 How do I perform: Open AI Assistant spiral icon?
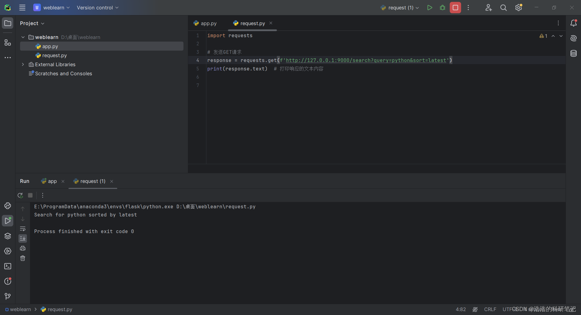tap(573, 38)
